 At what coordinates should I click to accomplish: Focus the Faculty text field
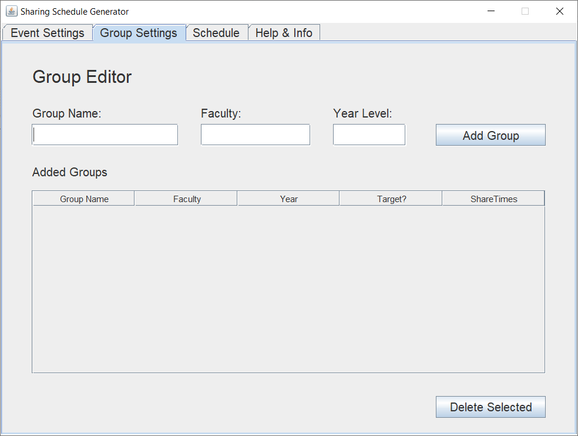coord(256,135)
